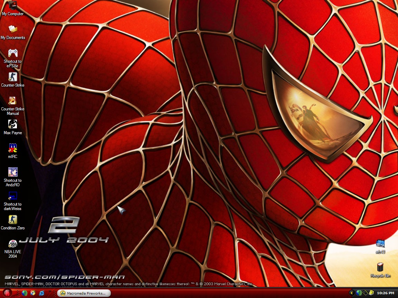Screen dimensions: 398x298
Task: Open the My Computer desktop icon
Action: [13, 5]
